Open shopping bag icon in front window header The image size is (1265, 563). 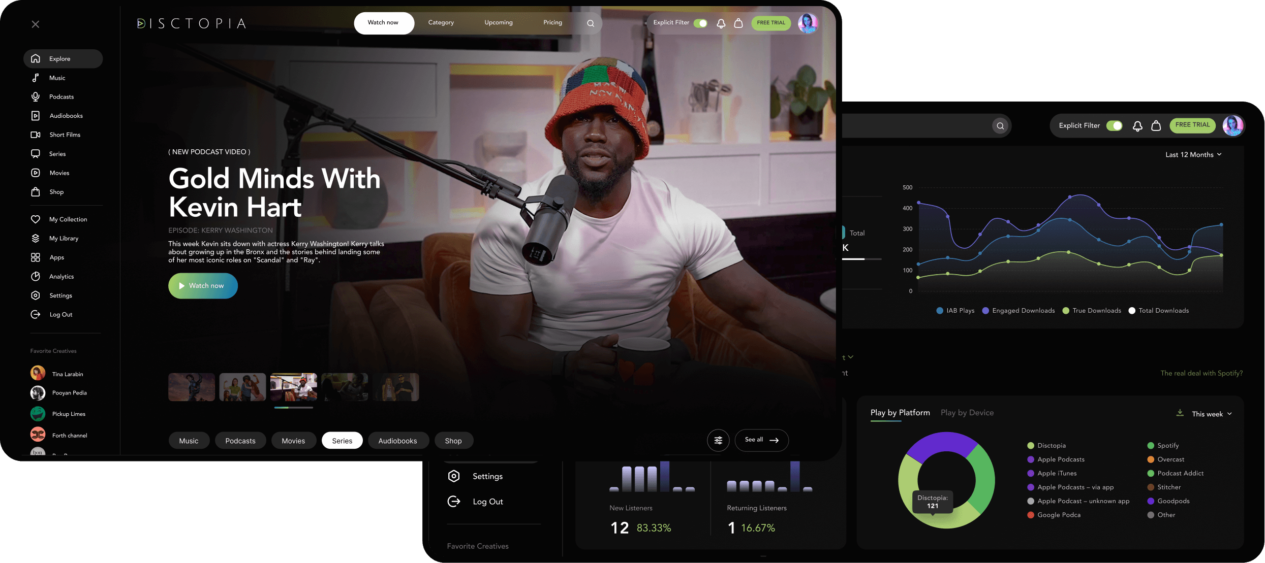738,23
